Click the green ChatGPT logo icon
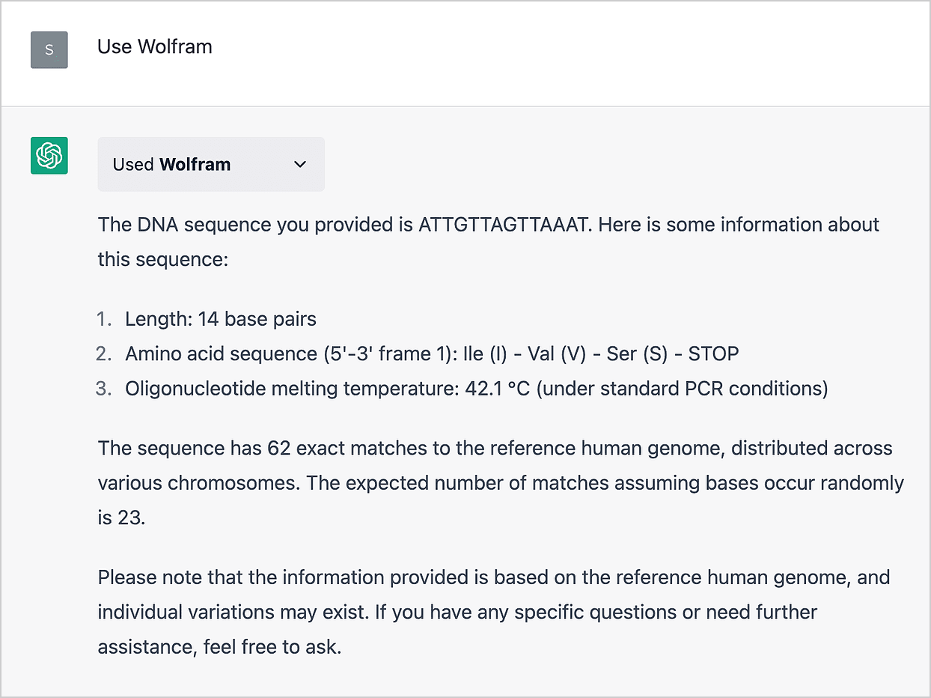Screen dimensions: 931x698 pyautogui.click(x=49, y=156)
